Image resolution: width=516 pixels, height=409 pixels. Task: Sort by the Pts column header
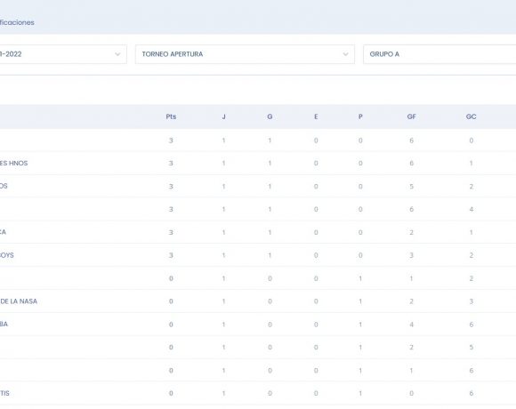click(x=171, y=116)
